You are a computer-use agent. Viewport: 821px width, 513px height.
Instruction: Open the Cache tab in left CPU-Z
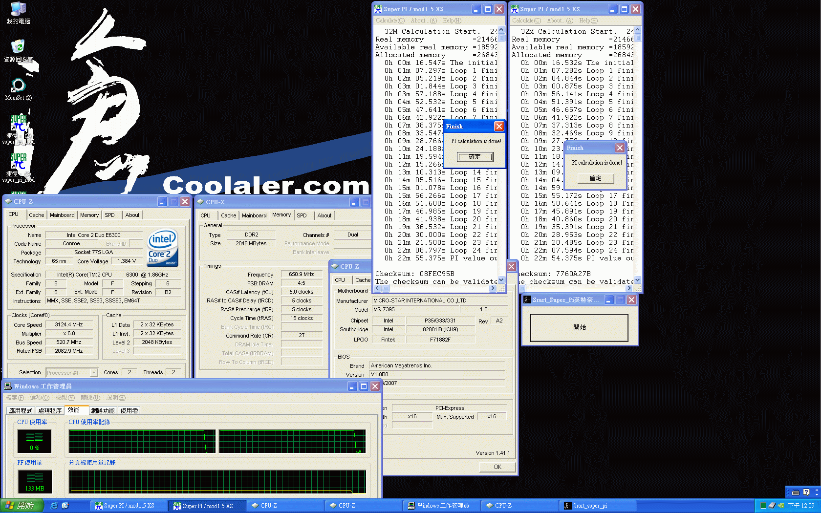[x=36, y=215]
